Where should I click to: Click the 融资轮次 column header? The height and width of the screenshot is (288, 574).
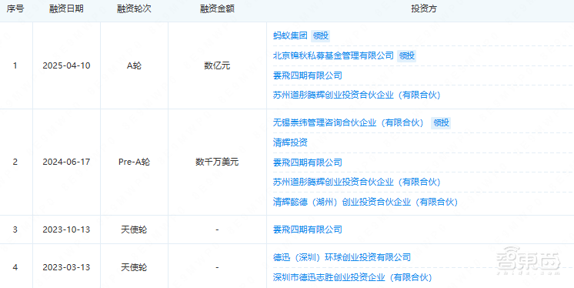[x=134, y=8]
